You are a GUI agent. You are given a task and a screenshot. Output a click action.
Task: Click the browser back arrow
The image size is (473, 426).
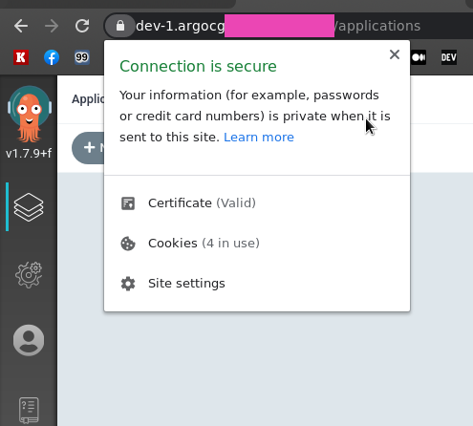coord(21,26)
